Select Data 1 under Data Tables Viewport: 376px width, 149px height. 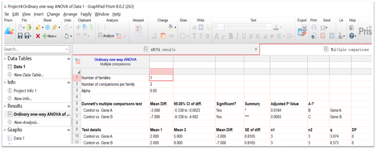19,67
